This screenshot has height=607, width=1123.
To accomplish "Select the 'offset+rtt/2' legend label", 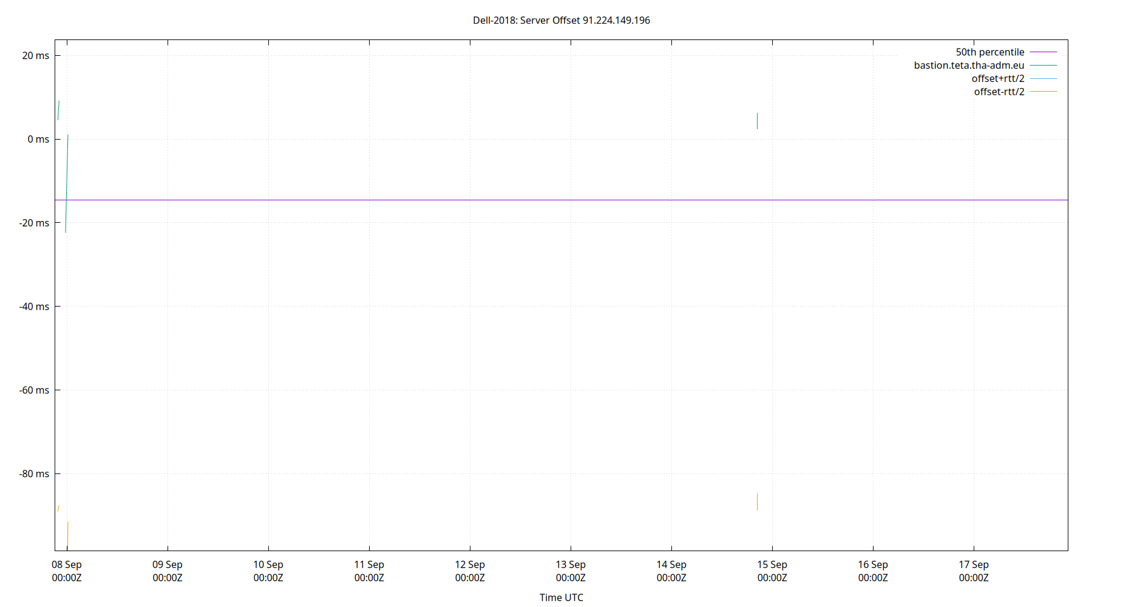I will click(998, 78).
